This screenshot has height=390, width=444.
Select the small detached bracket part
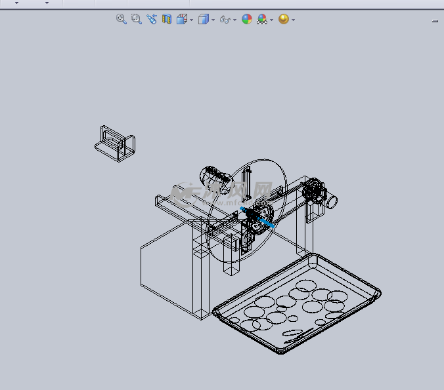tap(116, 142)
